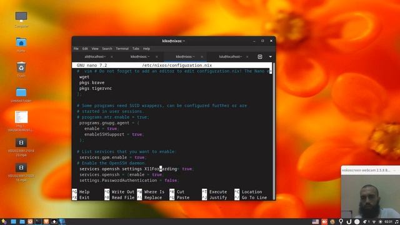Switch to the ali@localhost terminal tab
Screen dimensions: 400x225
coord(94,57)
